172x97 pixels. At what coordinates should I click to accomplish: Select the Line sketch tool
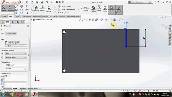tap(16, 6)
